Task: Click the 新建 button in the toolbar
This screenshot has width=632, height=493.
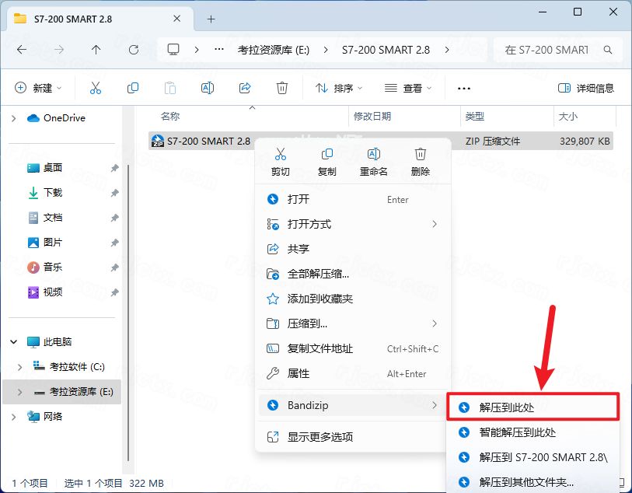Action: [x=37, y=87]
